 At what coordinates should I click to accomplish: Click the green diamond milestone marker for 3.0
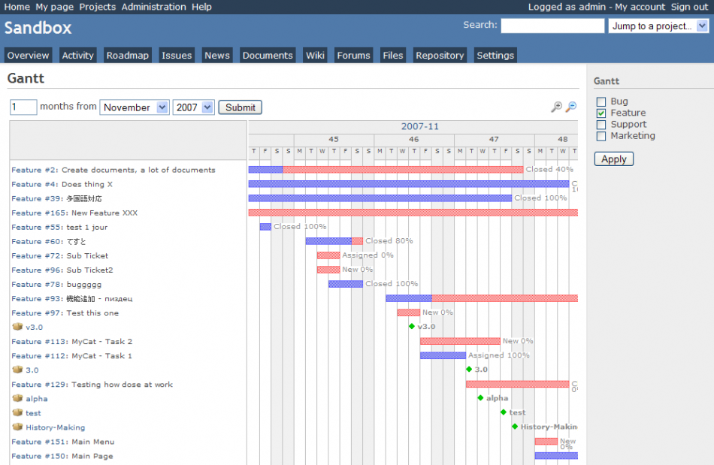point(469,370)
